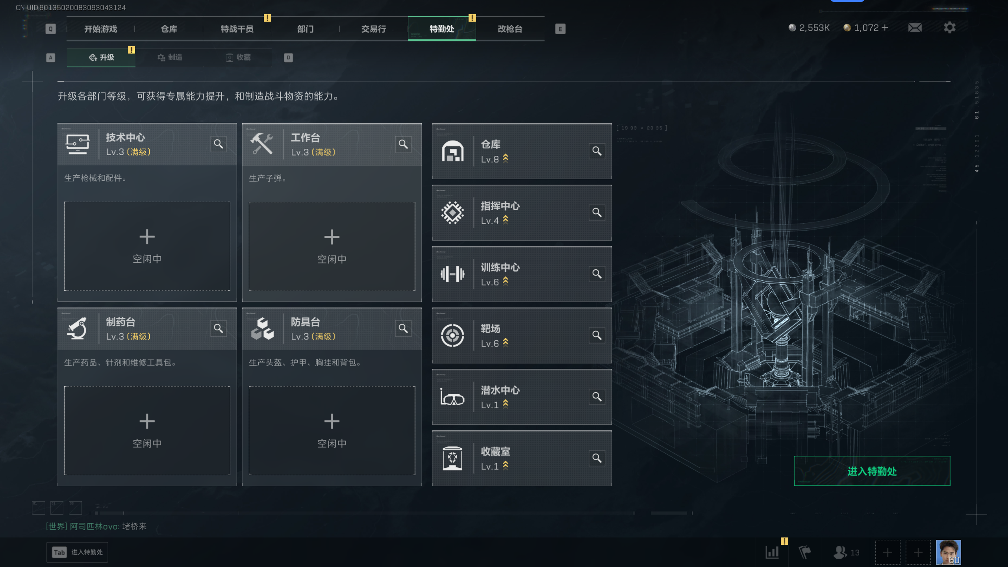Open the 制造 sub-tab
Screen dimensions: 1008x567
point(170,57)
